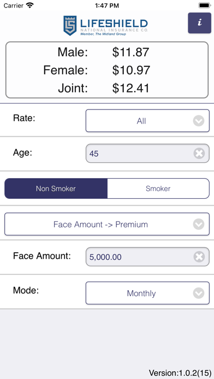Tap the Joint premium result $12.41
Screen dimensions: 214x379
[x=130, y=88]
